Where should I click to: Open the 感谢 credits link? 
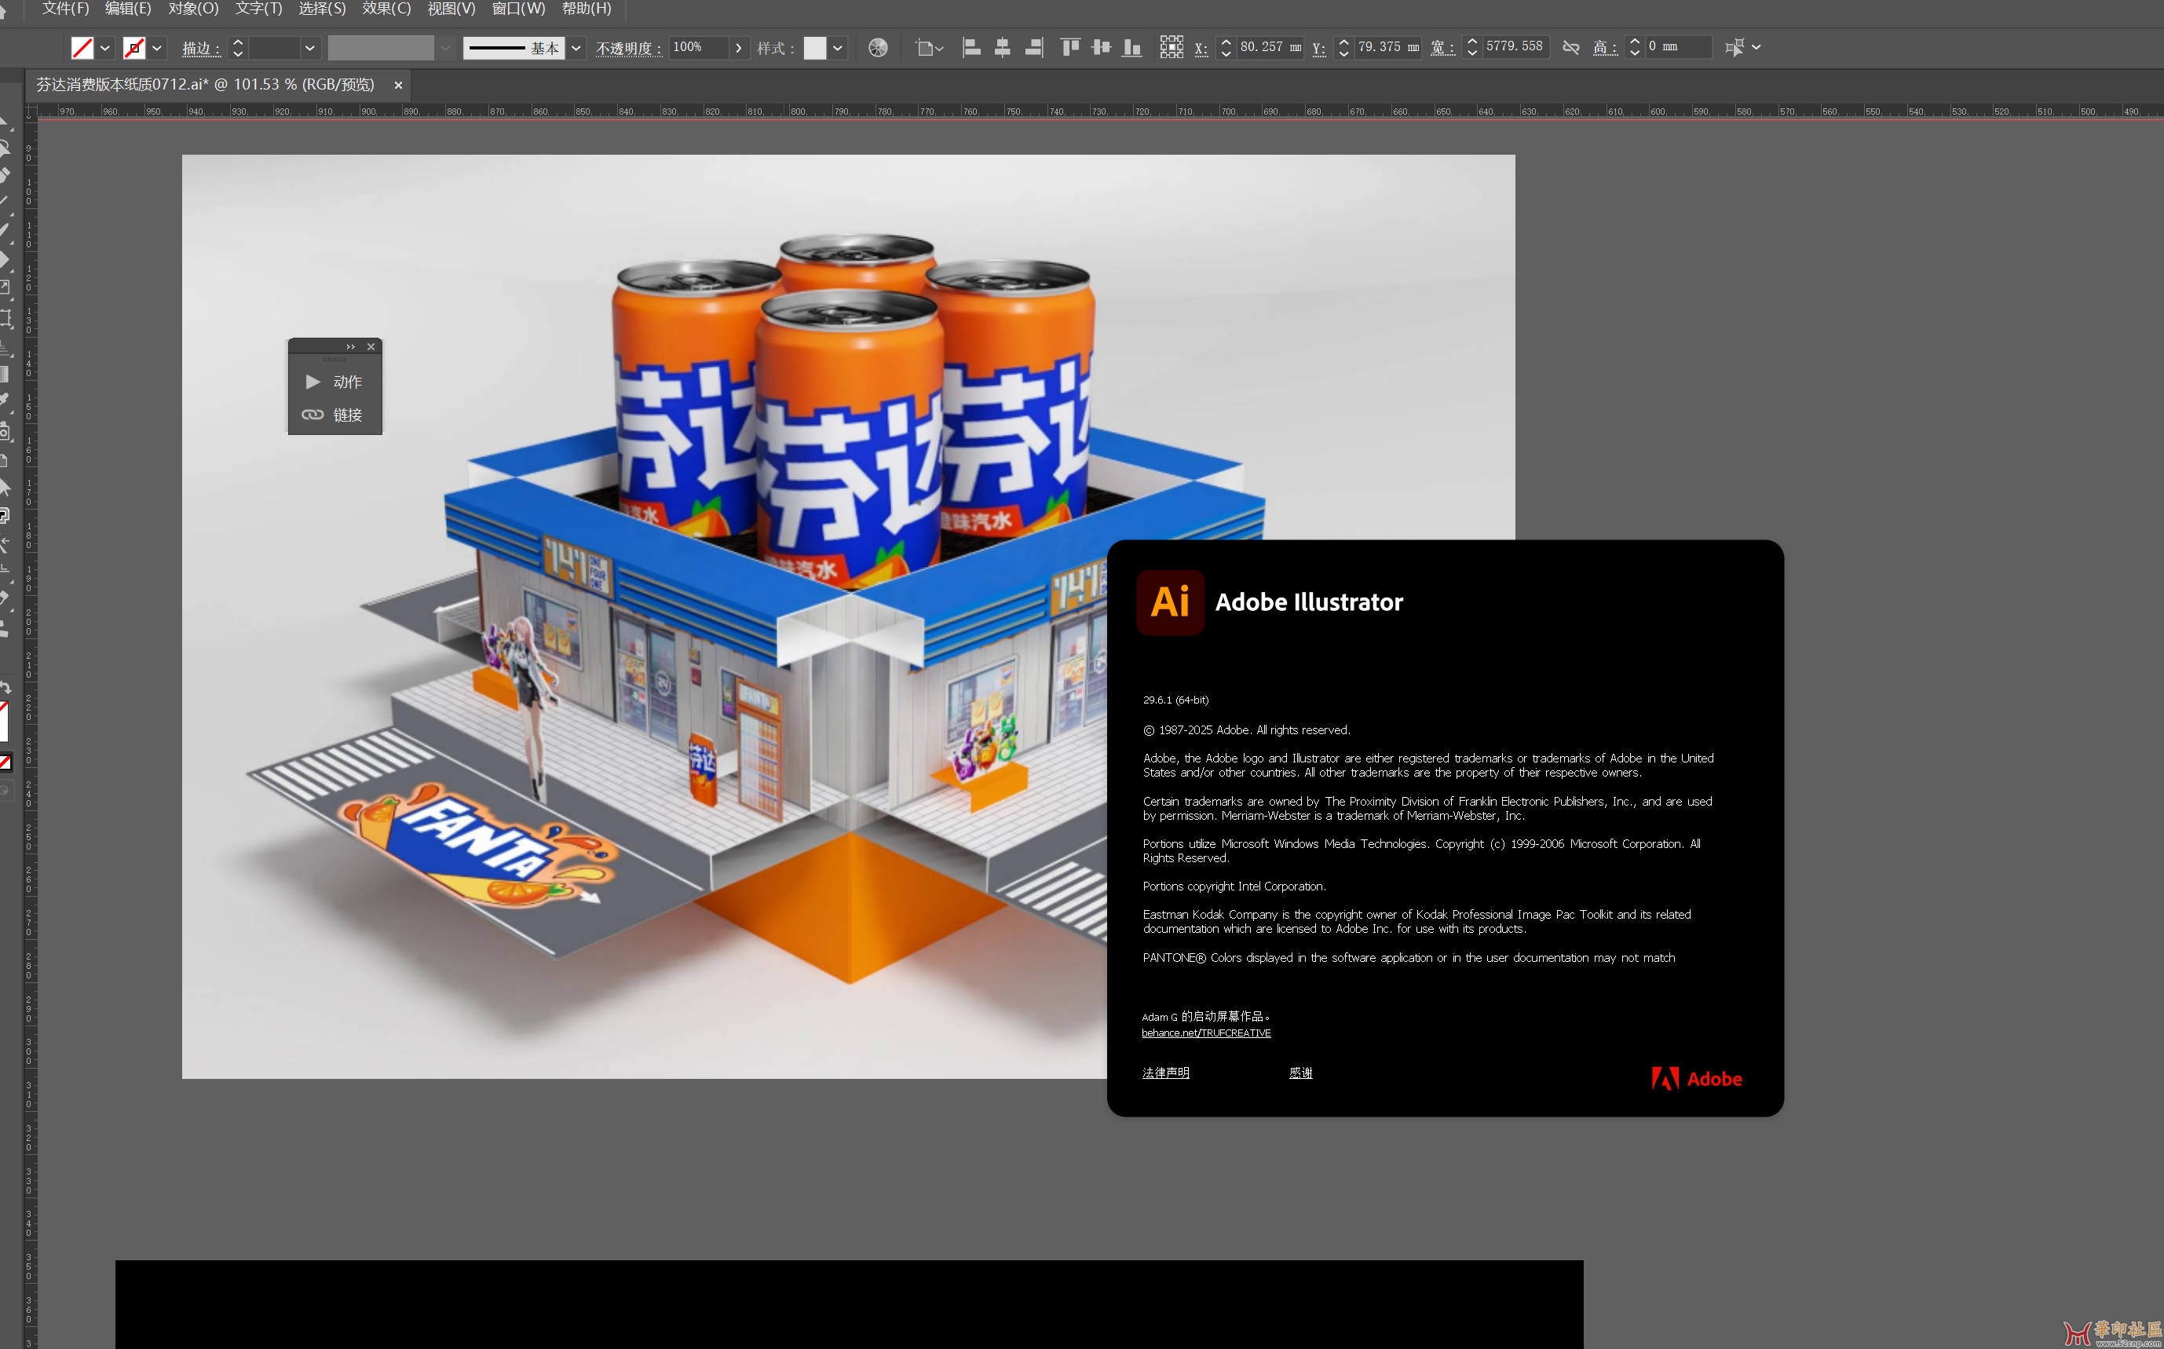click(x=1300, y=1073)
